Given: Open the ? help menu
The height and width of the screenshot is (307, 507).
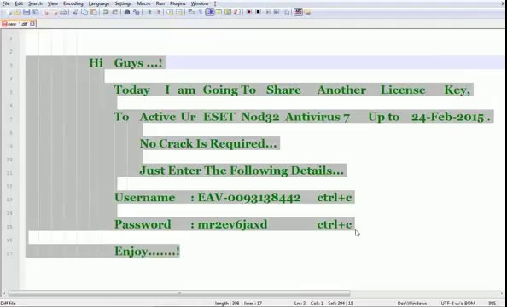Looking at the screenshot, I should coord(215,3).
